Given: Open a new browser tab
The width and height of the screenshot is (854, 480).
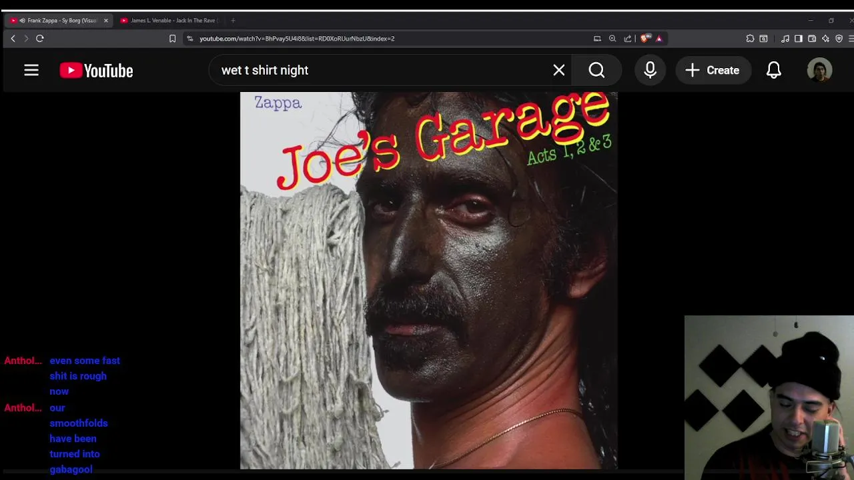Looking at the screenshot, I should (233, 21).
